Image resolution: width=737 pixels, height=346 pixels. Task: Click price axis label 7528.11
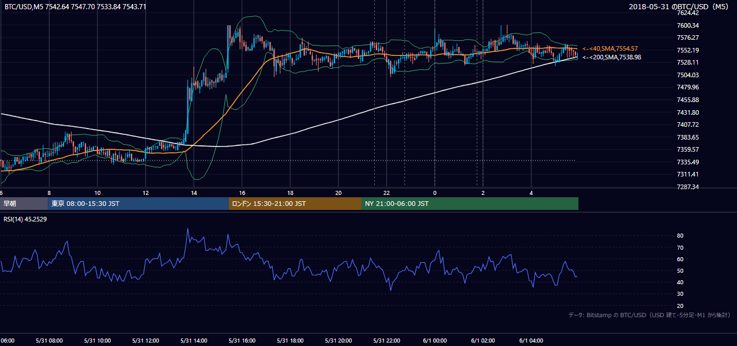[688, 62]
